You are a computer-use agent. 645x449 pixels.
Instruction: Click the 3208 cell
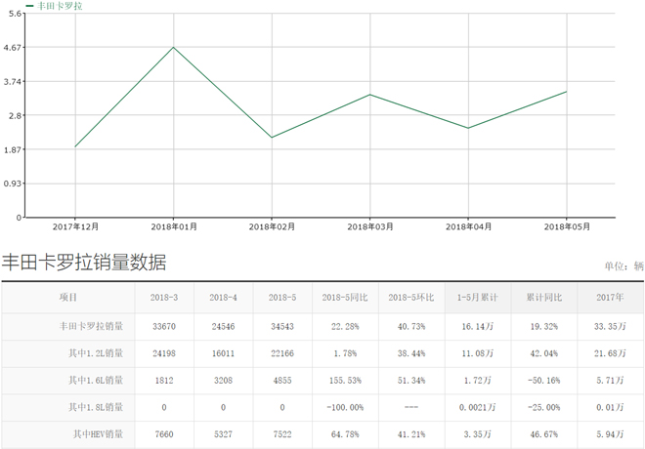[223, 381]
